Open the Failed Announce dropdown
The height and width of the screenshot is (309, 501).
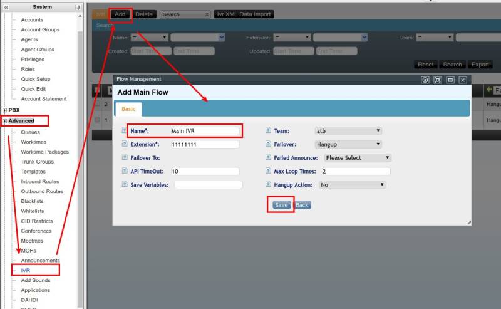click(x=358, y=158)
